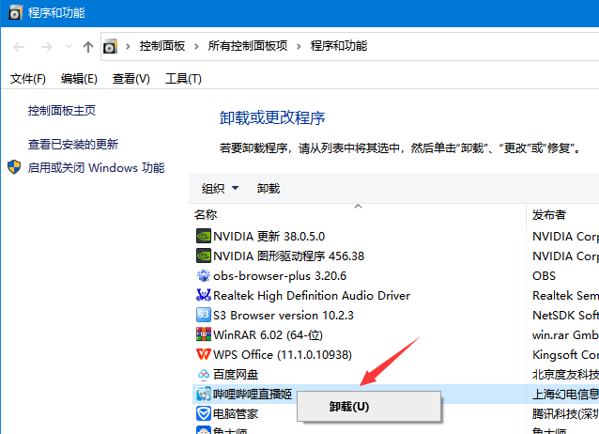The height and width of the screenshot is (434, 599).
Task: Click the WinRAR books icon
Action: coord(204,334)
